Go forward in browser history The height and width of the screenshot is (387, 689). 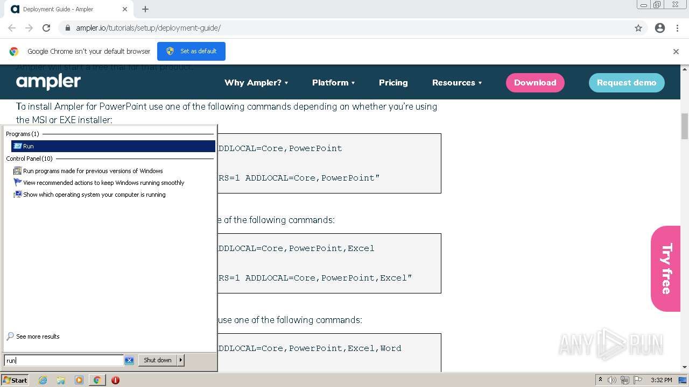click(29, 28)
